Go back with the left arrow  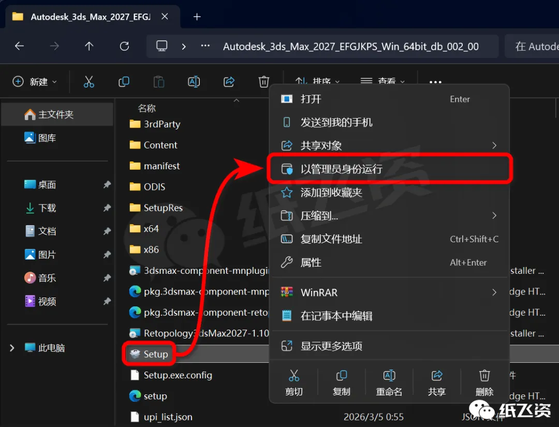click(19, 46)
